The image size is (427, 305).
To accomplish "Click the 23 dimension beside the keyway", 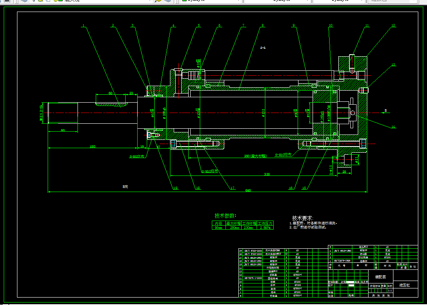I will [131, 93].
